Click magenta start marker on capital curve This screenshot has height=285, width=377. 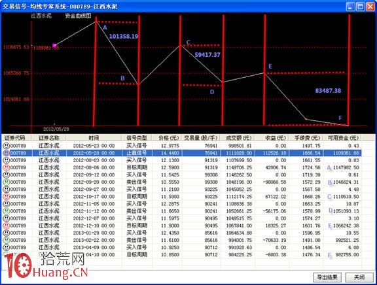54,45
